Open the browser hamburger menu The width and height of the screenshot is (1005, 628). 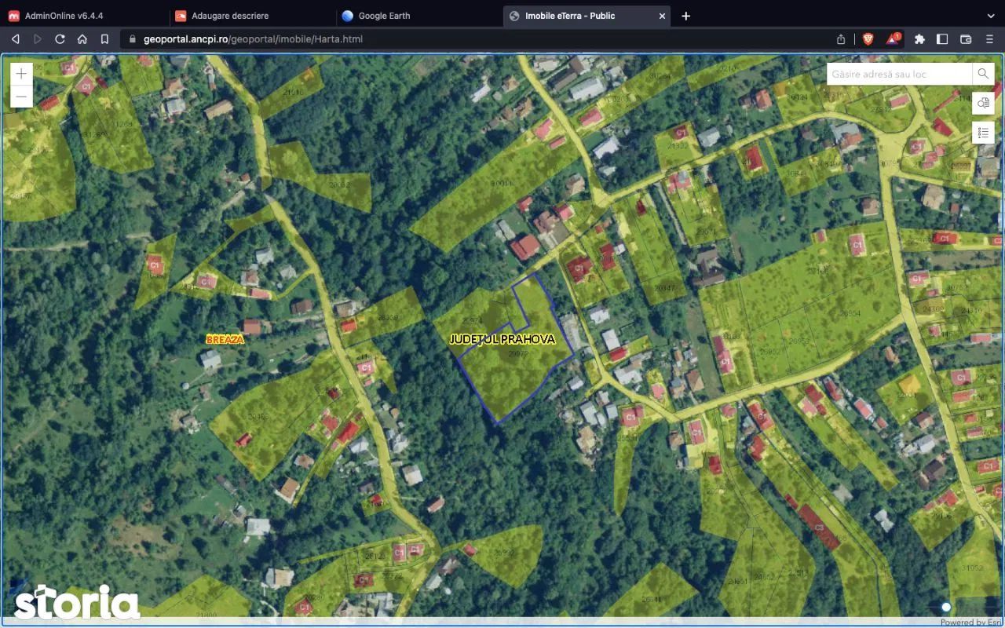(989, 38)
